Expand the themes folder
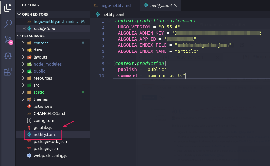Image resolution: width=270 pixels, height=166 pixels. click(23, 99)
